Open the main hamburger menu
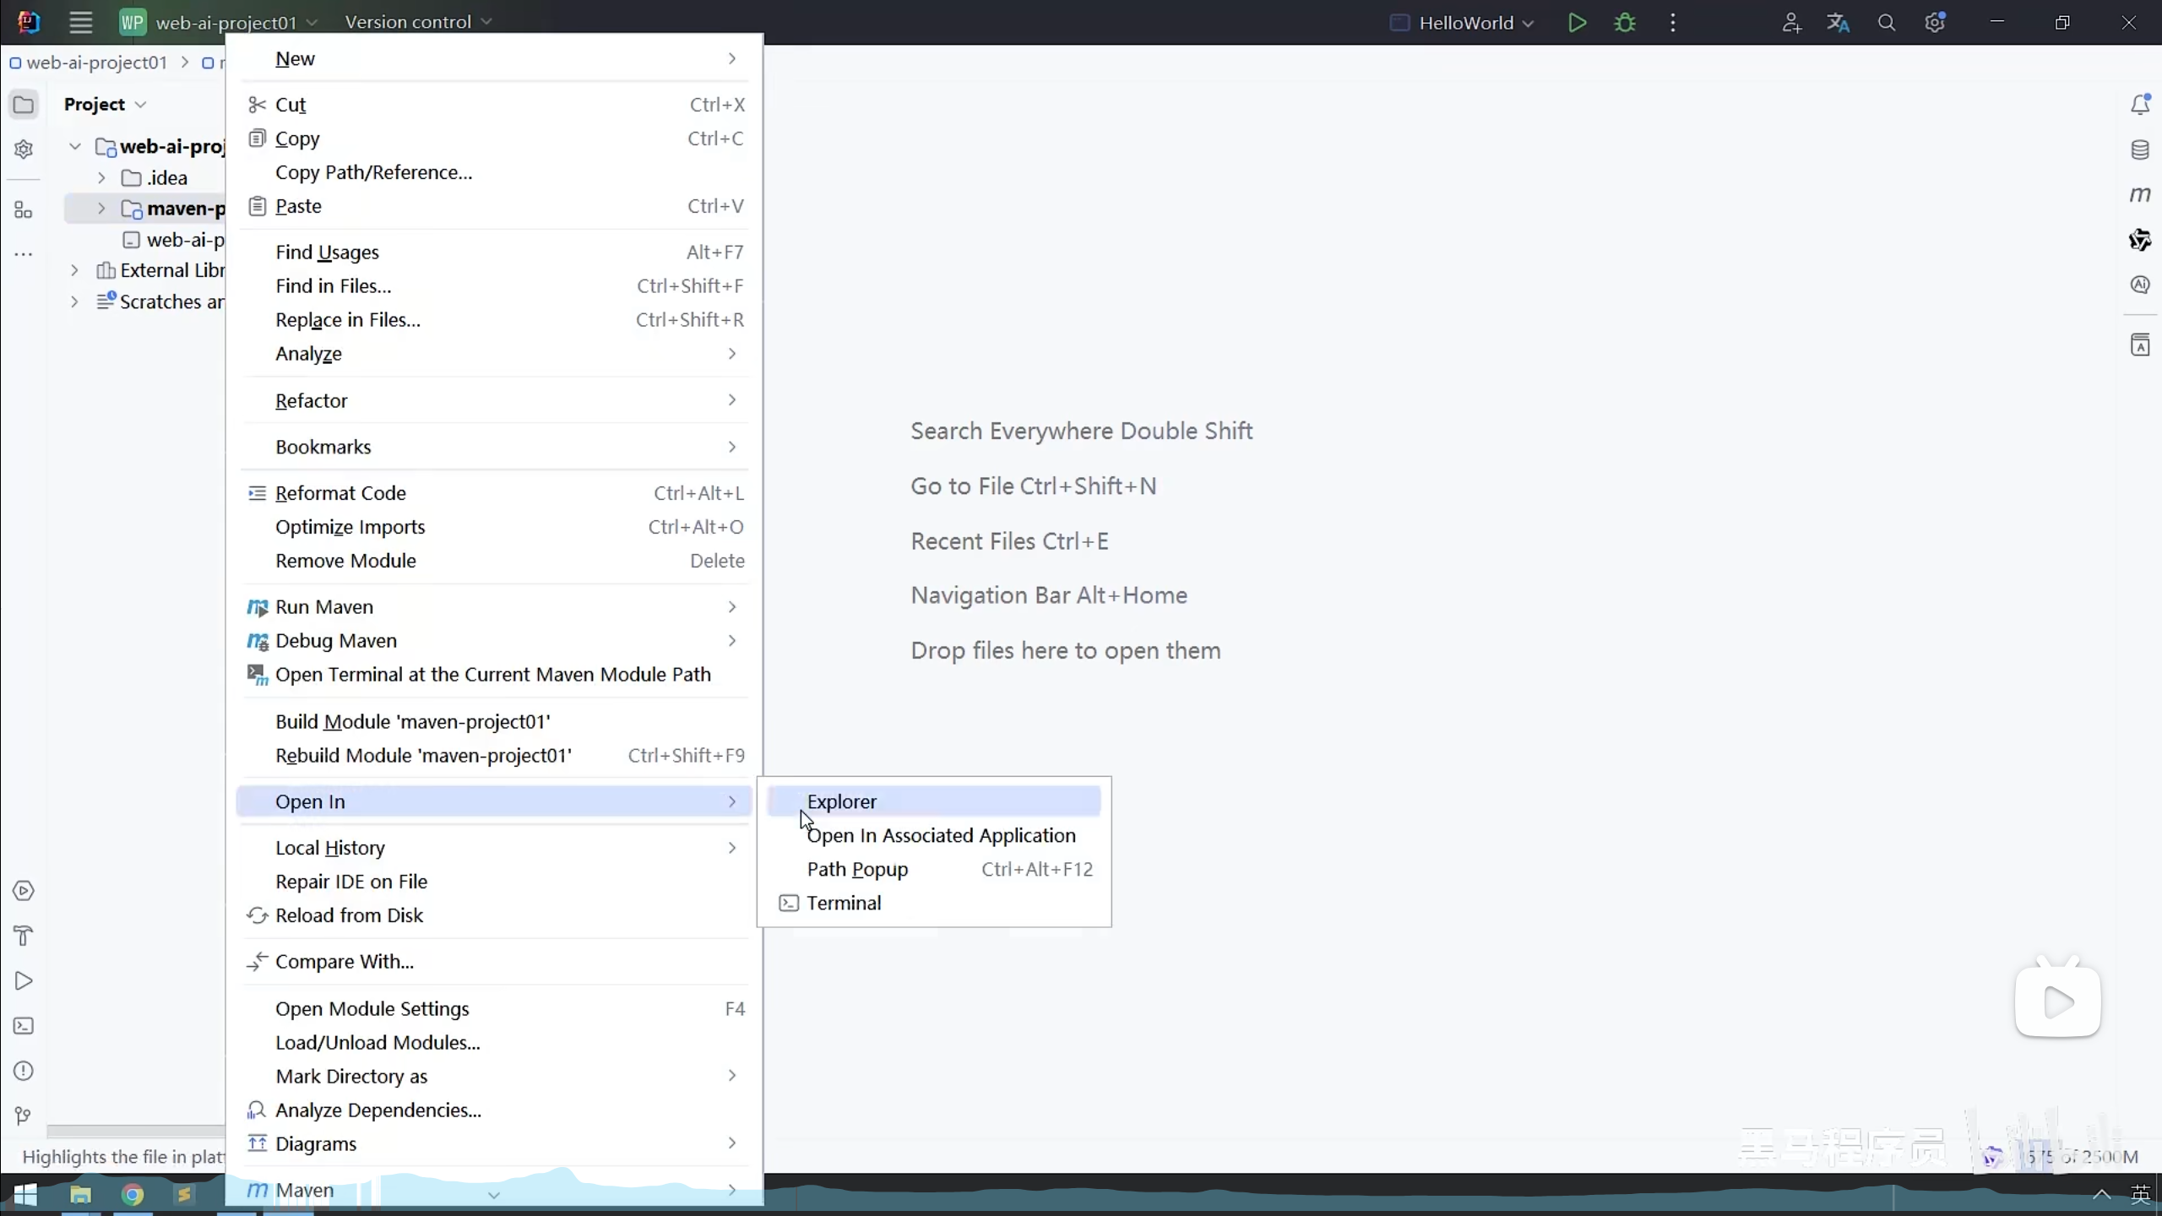The image size is (2162, 1216). [x=80, y=23]
